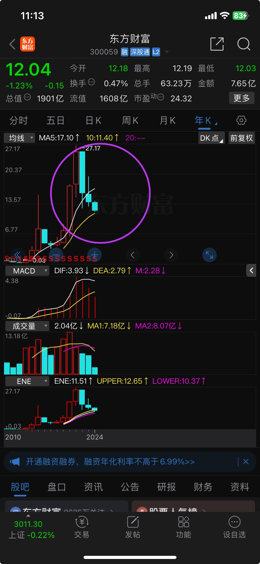The width and height of the screenshot is (260, 564).
Task: Go back using the left chevron
Action: point(13,44)
